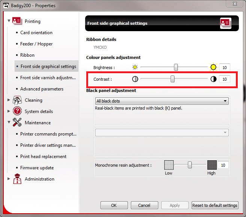Viewport: 246px width, 217px height.
Task: Click the Cancel button
Action: coord(144,205)
